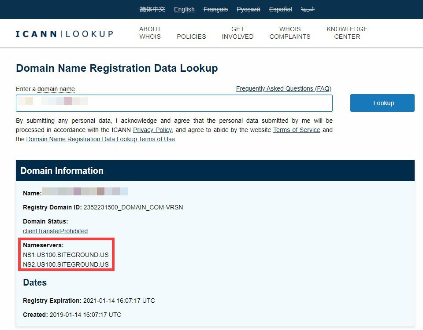Open the Frequently Asked Questions page

click(x=284, y=88)
